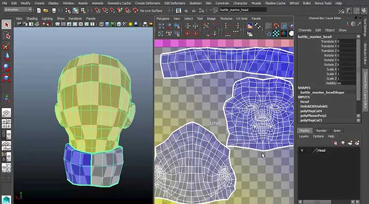
Task: Select the arrow Select tool in toolbox
Action: pos(6,25)
